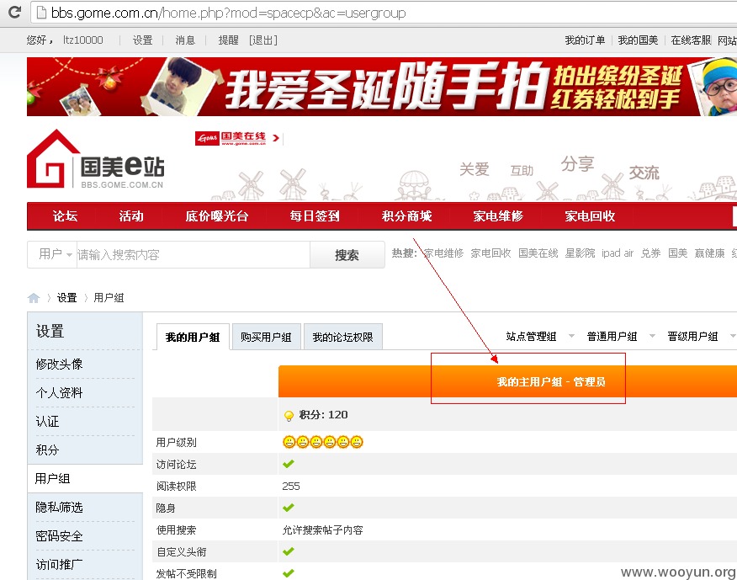Click the 阅读权限 value 255

point(291,486)
